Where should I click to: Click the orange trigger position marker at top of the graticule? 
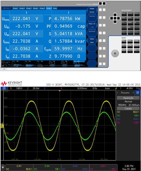click(60, 91)
